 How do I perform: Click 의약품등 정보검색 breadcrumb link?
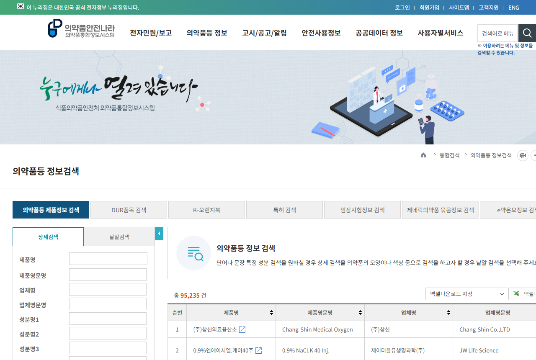point(491,155)
